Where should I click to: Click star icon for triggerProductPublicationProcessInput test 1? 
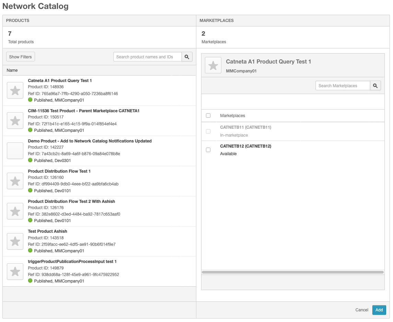click(15, 272)
